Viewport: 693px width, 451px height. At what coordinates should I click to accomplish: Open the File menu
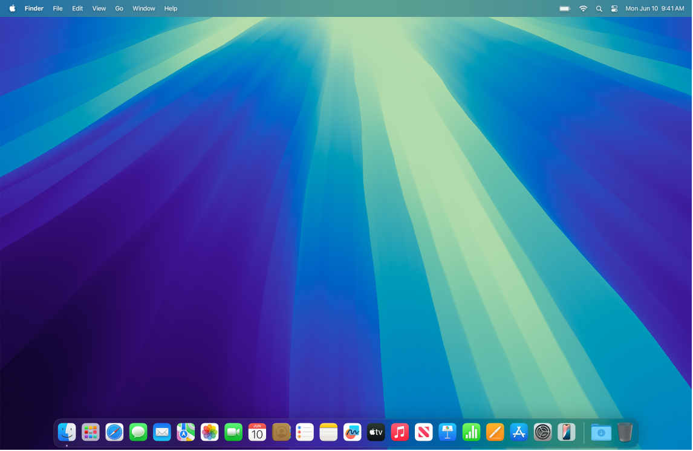pos(57,8)
